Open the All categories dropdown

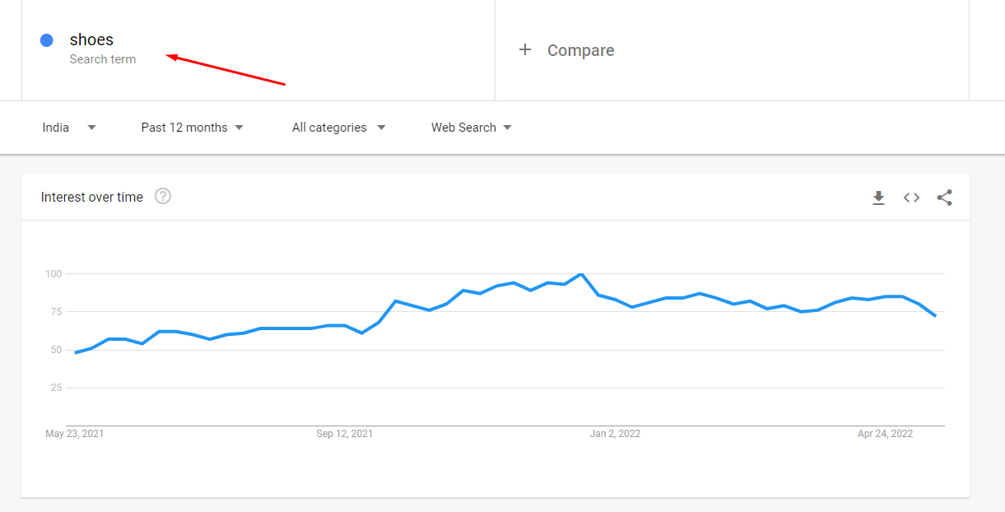click(339, 128)
